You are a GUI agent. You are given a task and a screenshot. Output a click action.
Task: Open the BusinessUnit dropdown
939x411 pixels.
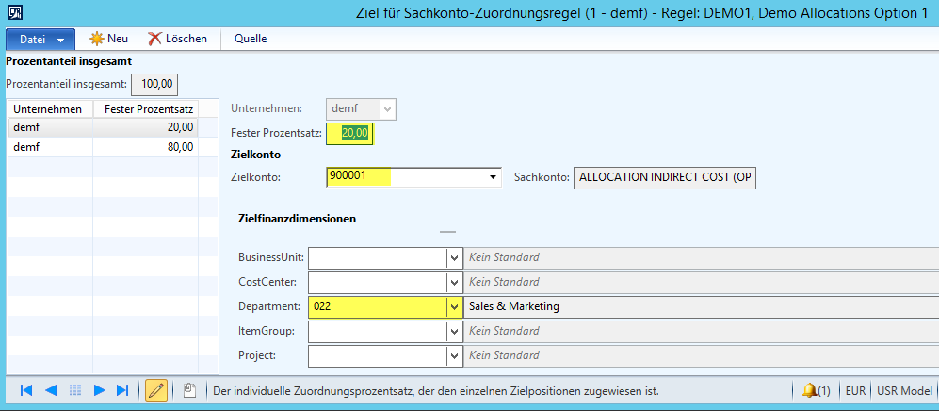pyautogui.click(x=453, y=257)
